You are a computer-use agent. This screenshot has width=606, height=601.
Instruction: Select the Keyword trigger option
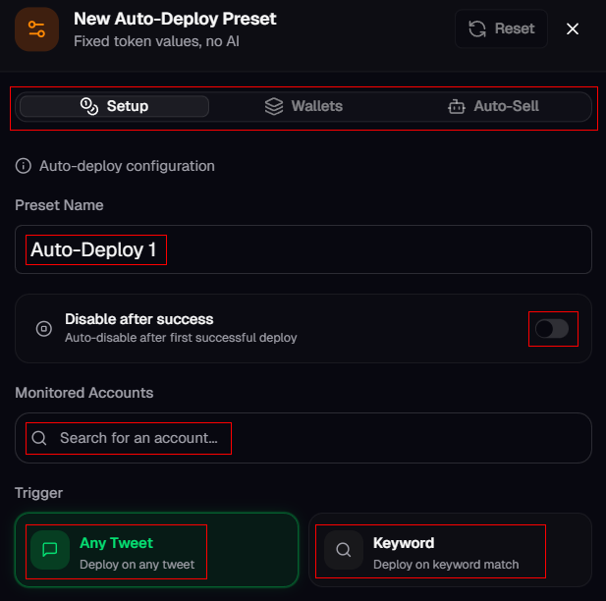point(450,550)
